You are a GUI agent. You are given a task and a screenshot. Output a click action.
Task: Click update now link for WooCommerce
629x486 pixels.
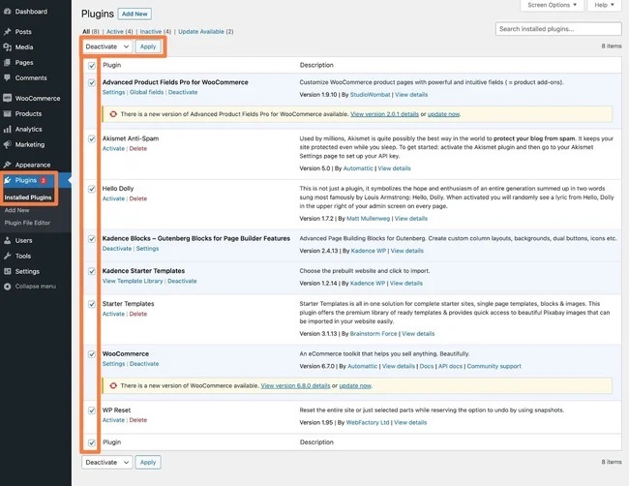[355, 385]
